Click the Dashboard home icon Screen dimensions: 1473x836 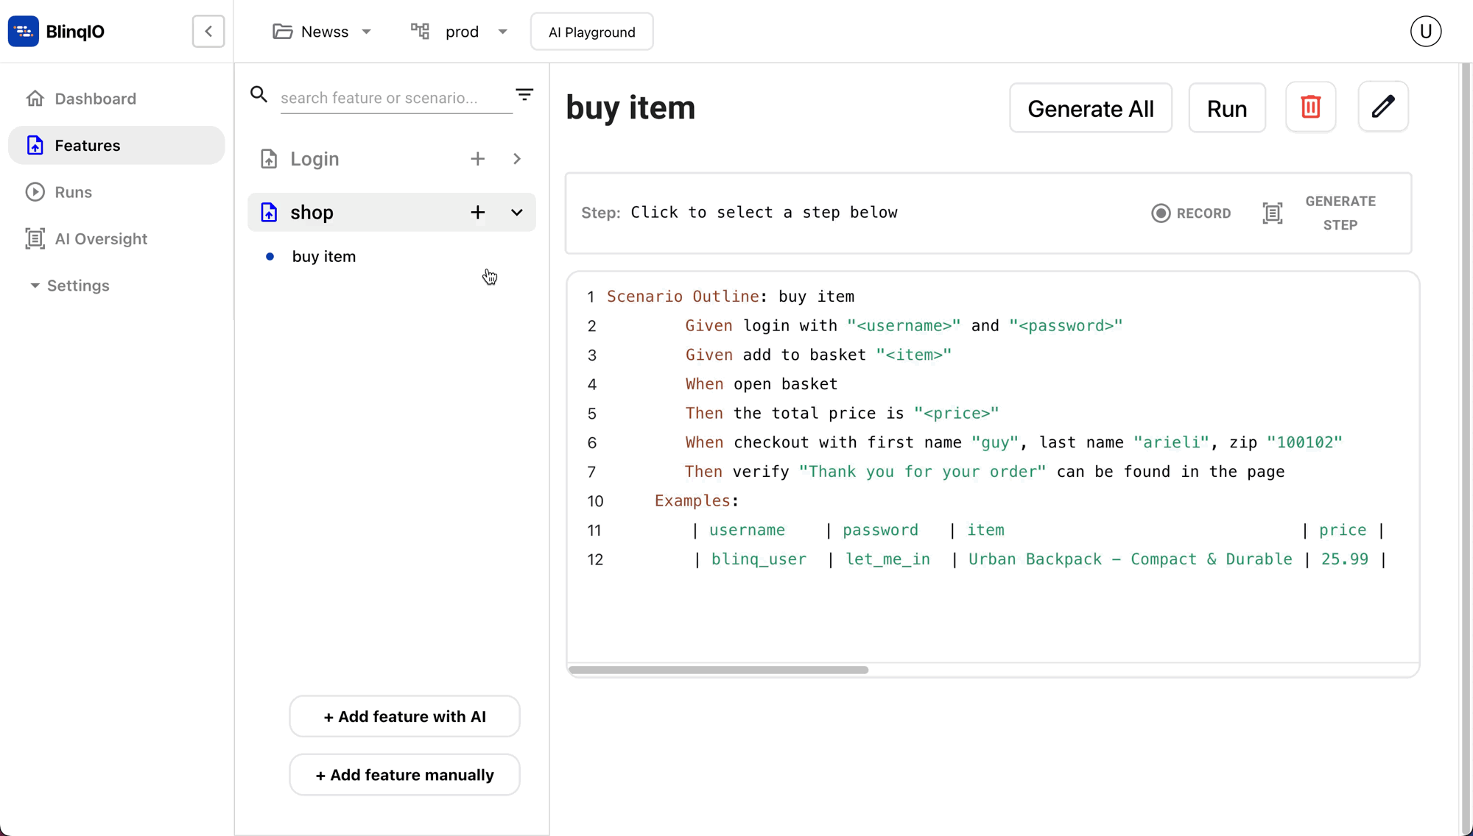coord(35,99)
